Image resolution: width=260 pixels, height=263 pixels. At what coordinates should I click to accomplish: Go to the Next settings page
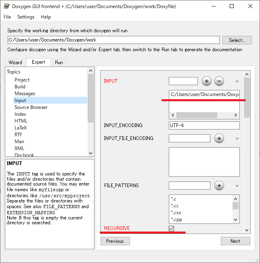pos(235,241)
